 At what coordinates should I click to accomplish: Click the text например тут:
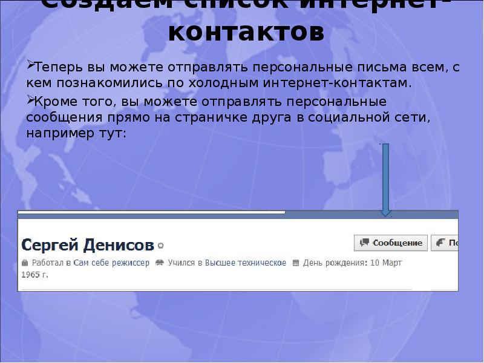(76, 132)
